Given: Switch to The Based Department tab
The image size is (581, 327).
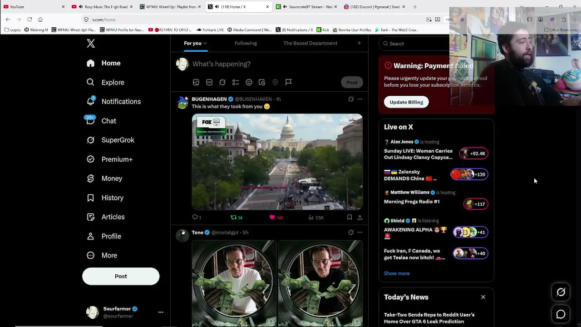Looking at the screenshot, I should (310, 43).
